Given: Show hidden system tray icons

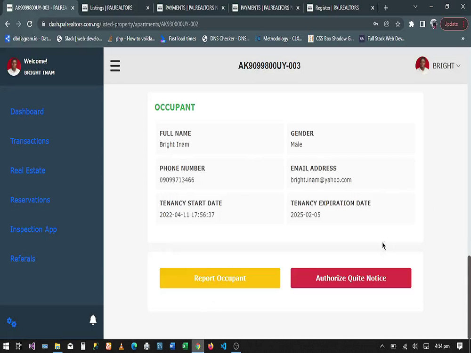Looking at the screenshot, I should 382,346.
